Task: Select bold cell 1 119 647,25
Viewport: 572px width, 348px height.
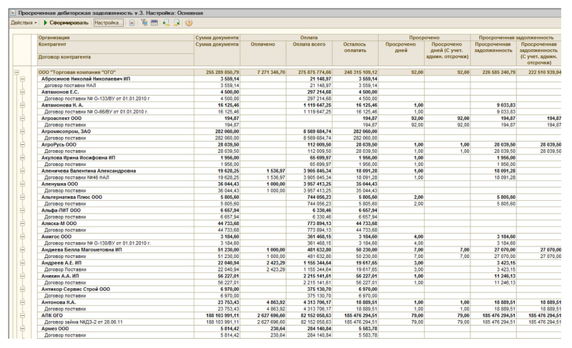Action: (309, 105)
